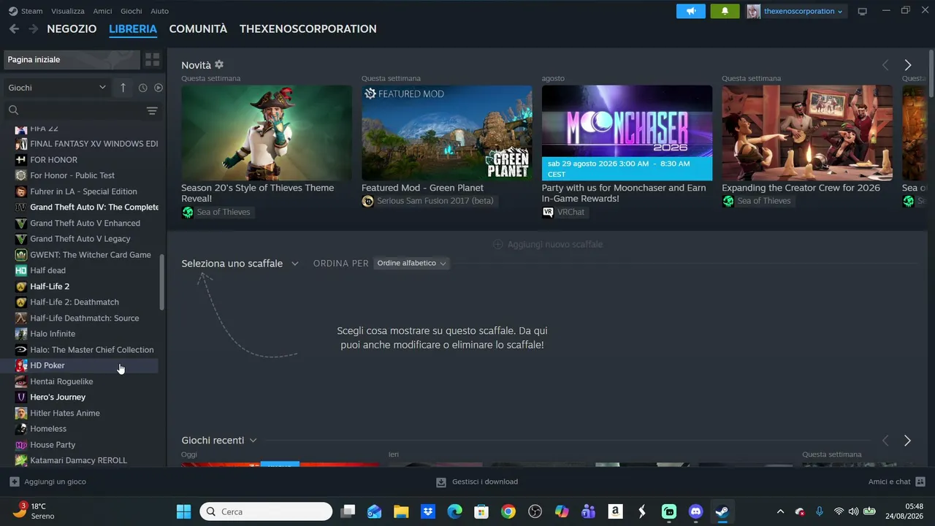Select Halo Infinite in the list
The width and height of the screenshot is (935, 526).
[87, 334]
